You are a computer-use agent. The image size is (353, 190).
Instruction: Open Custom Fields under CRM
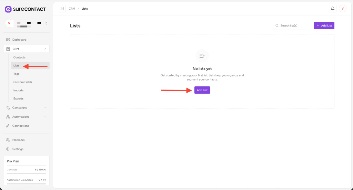click(23, 82)
